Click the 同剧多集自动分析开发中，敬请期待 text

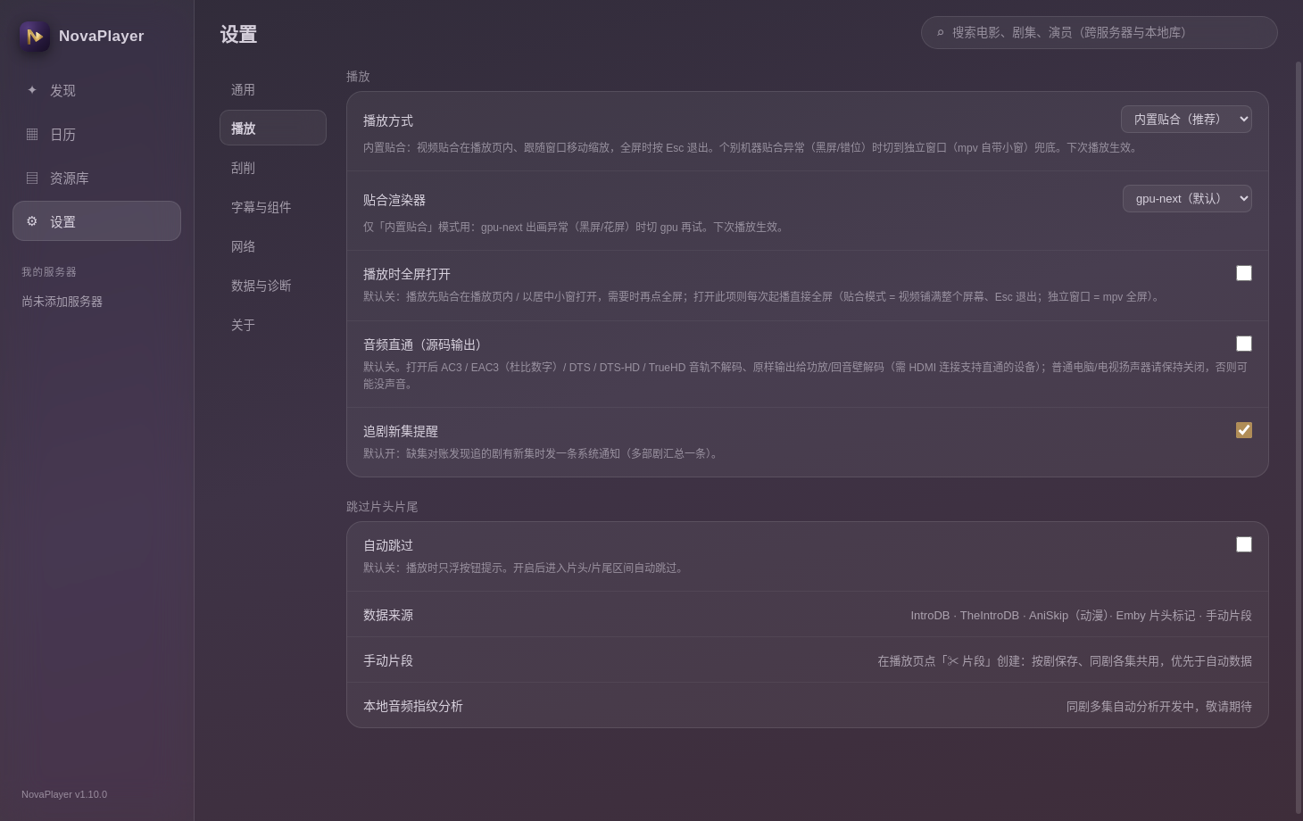click(1159, 706)
